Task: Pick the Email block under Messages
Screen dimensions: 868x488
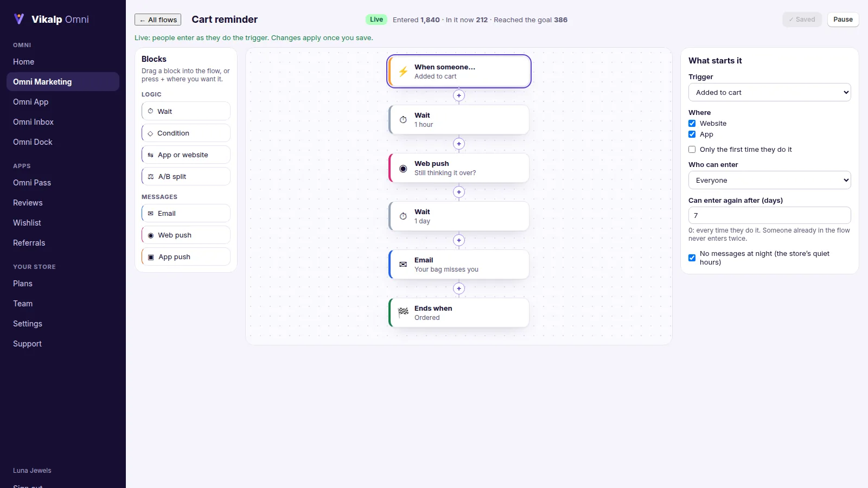Action: click(186, 213)
